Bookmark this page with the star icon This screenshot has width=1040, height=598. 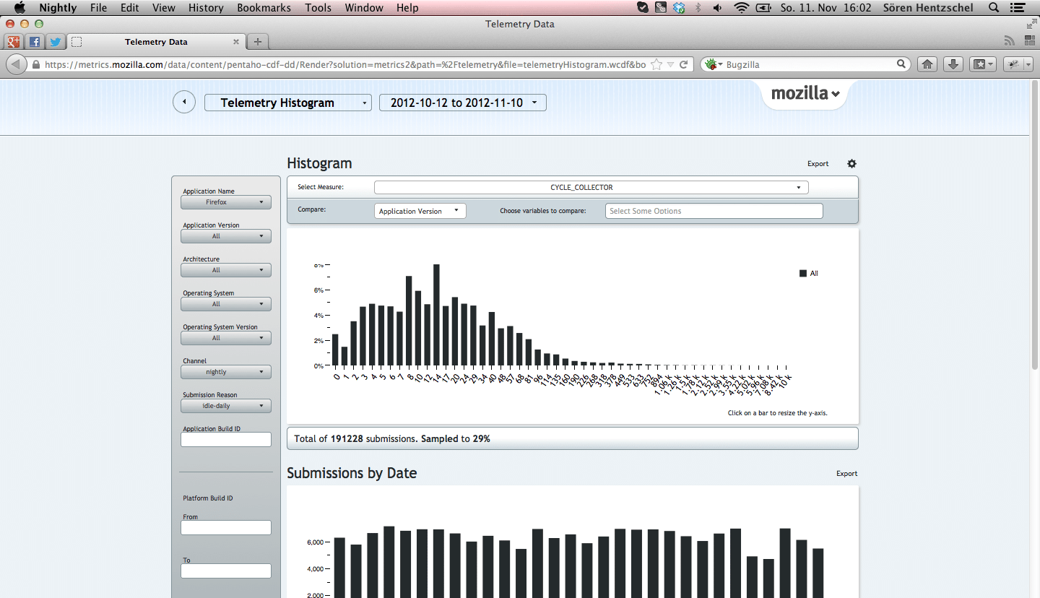[x=656, y=64]
